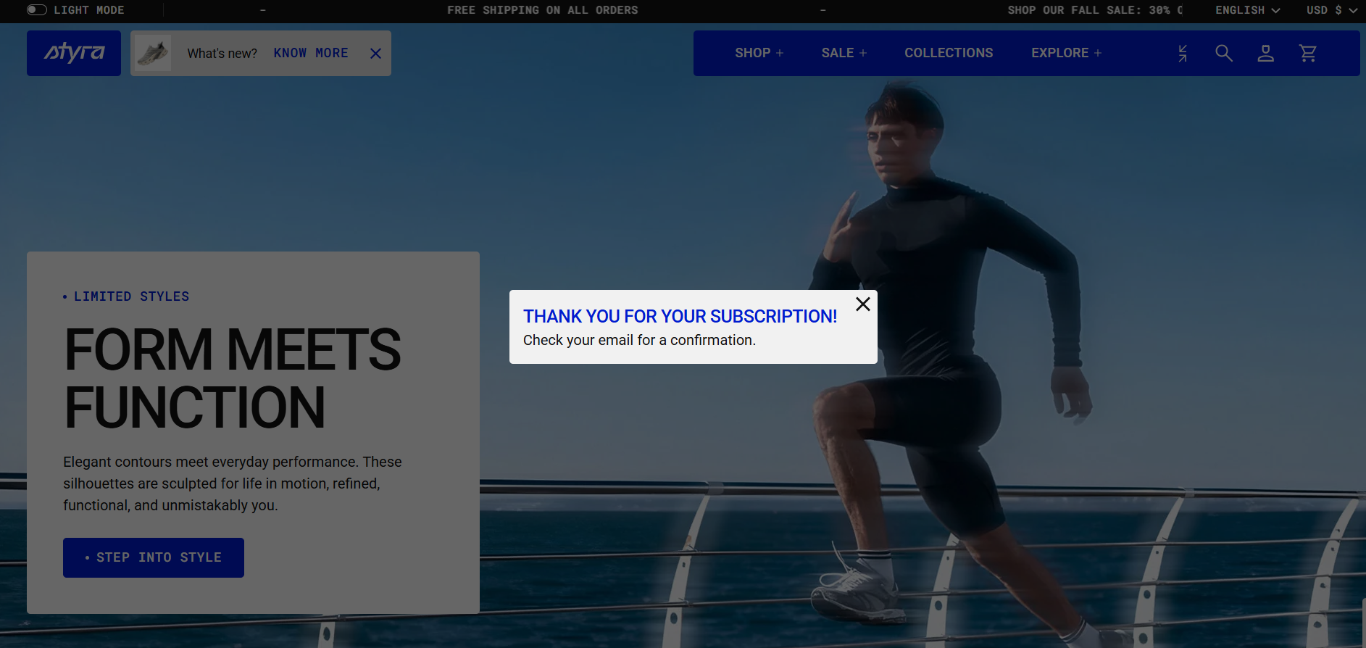
Task: Close the subscription thank-you popup
Action: pyautogui.click(x=862, y=304)
